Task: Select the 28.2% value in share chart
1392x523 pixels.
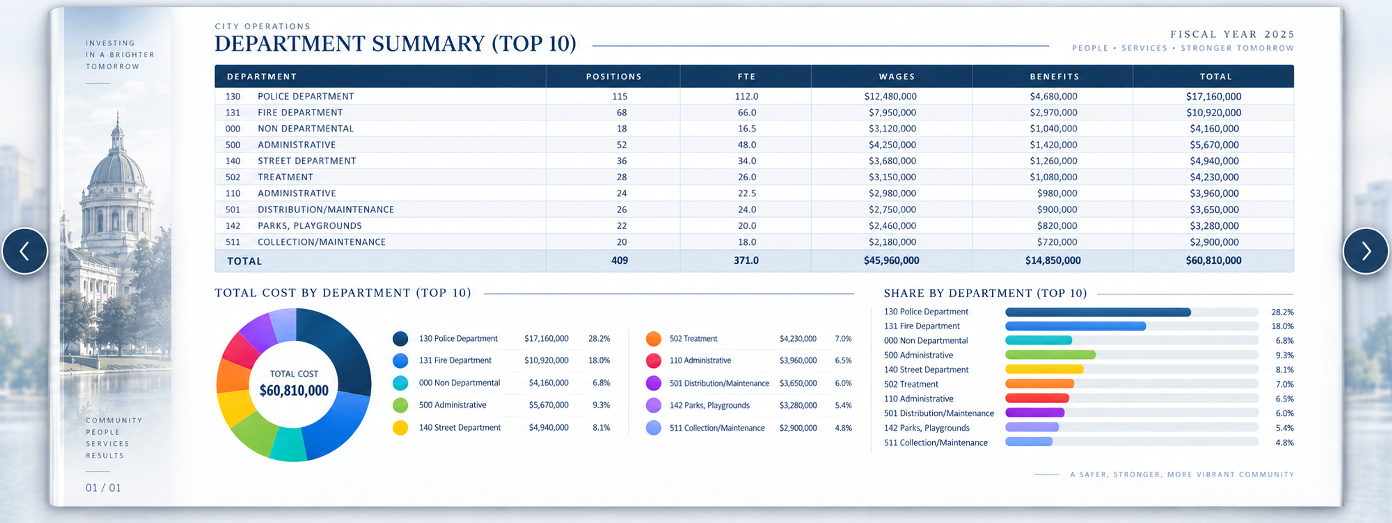Action: click(x=1282, y=312)
